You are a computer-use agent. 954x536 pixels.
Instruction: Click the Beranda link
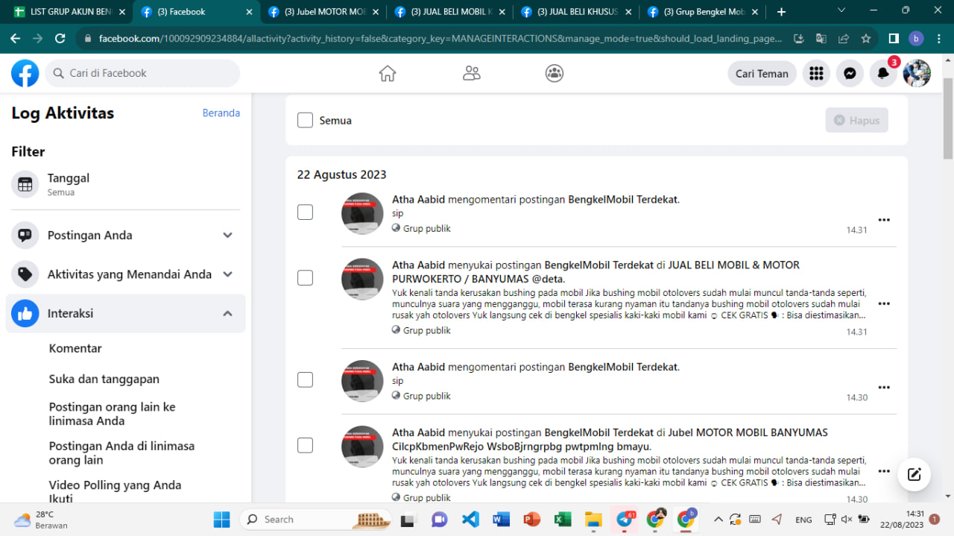(221, 113)
